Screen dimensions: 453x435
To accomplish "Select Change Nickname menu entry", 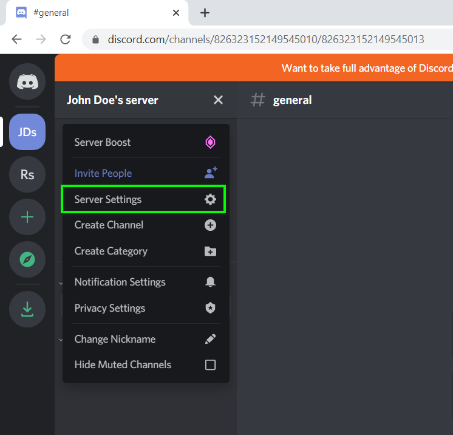I will click(146, 339).
